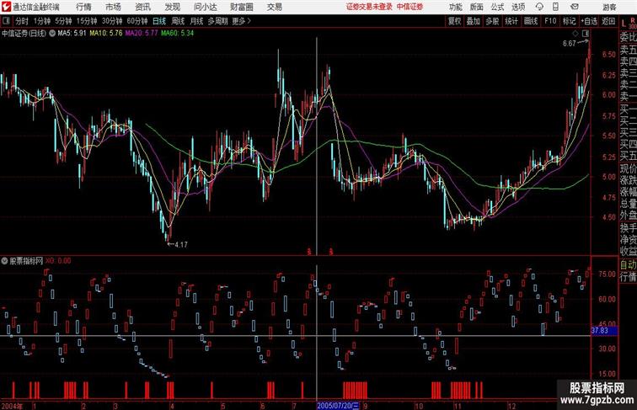Click the red 中信证券 broker link
The height and width of the screenshot is (410, 637).
[409, 7]
